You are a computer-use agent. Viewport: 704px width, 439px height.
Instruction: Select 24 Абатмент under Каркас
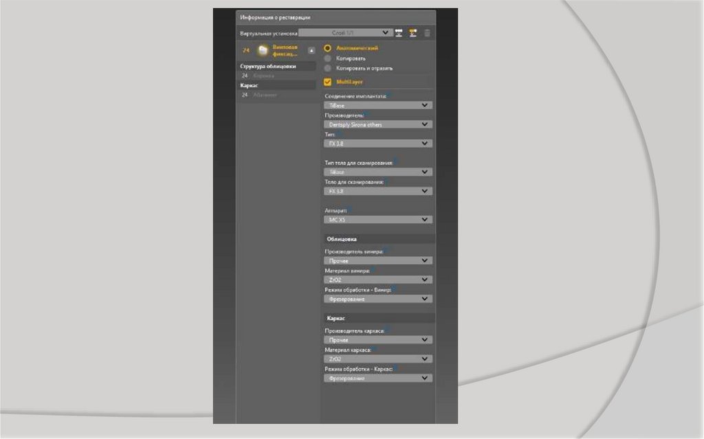click(x=260, y=95)
